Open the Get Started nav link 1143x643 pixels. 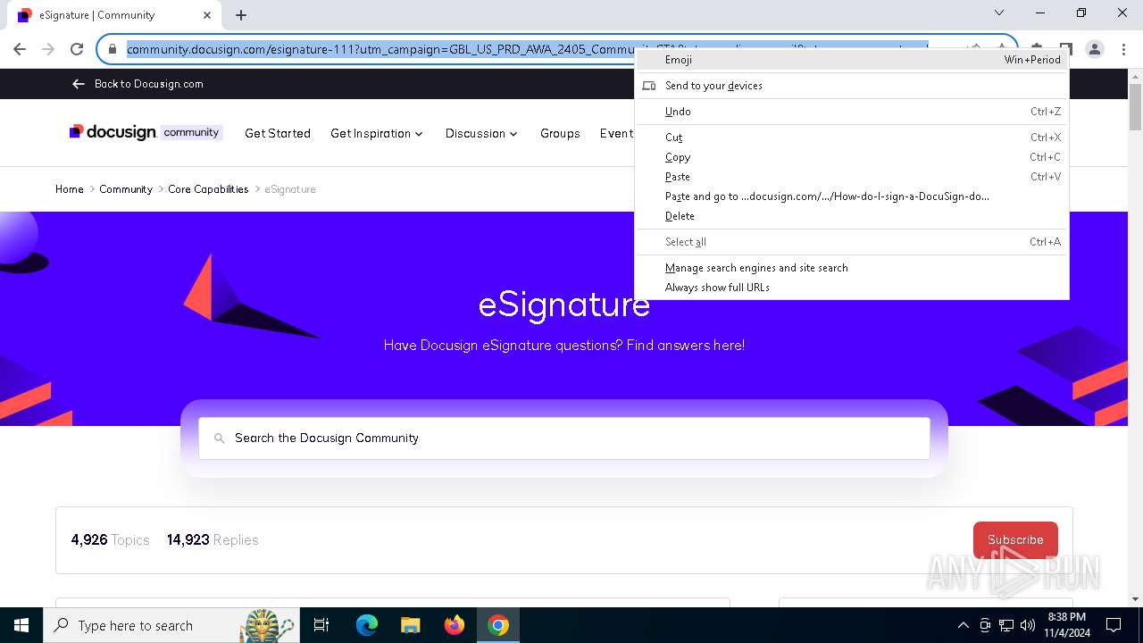pos(278,133)
